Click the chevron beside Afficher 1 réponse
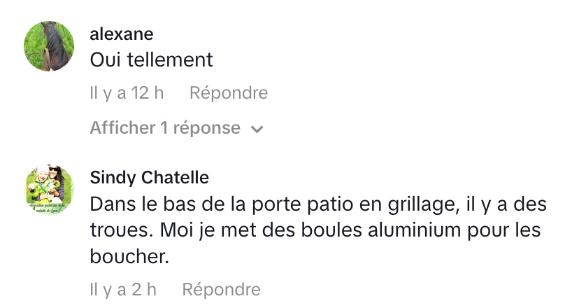This screenshot has width=565, height=308. 257,129
